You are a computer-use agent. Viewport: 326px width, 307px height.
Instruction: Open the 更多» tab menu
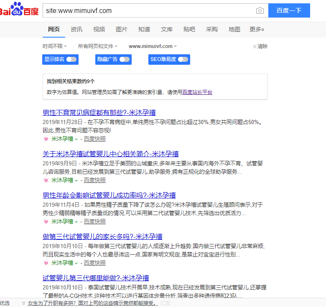(257, 29)
